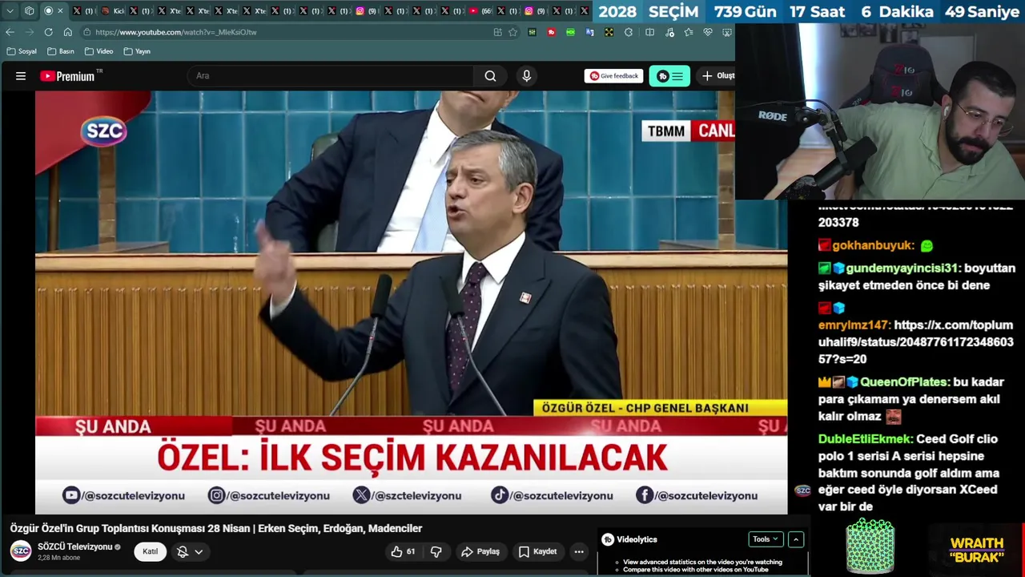
Task: Click username DubleEtliEkmek in chat
Action: [865, 439]
